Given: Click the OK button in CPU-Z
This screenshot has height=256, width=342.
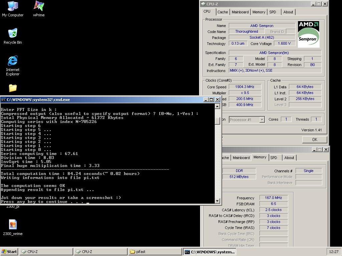Looking at the screenshot, I should click(315, 140).
